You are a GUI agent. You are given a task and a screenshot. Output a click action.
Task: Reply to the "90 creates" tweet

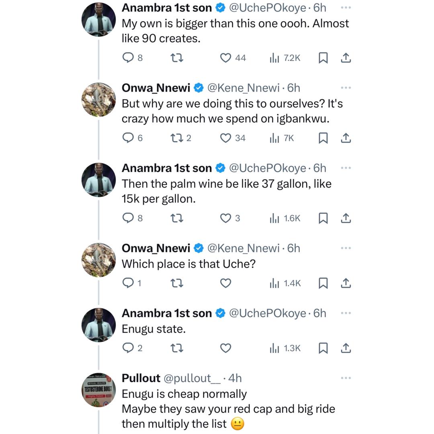point(128,58)
